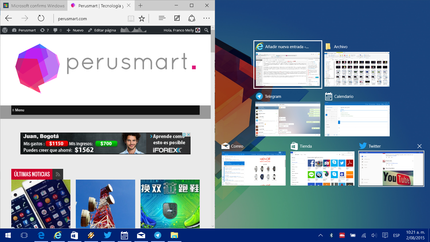
Task: Open the Windows Start menu
Action: (x=8, y=235)
